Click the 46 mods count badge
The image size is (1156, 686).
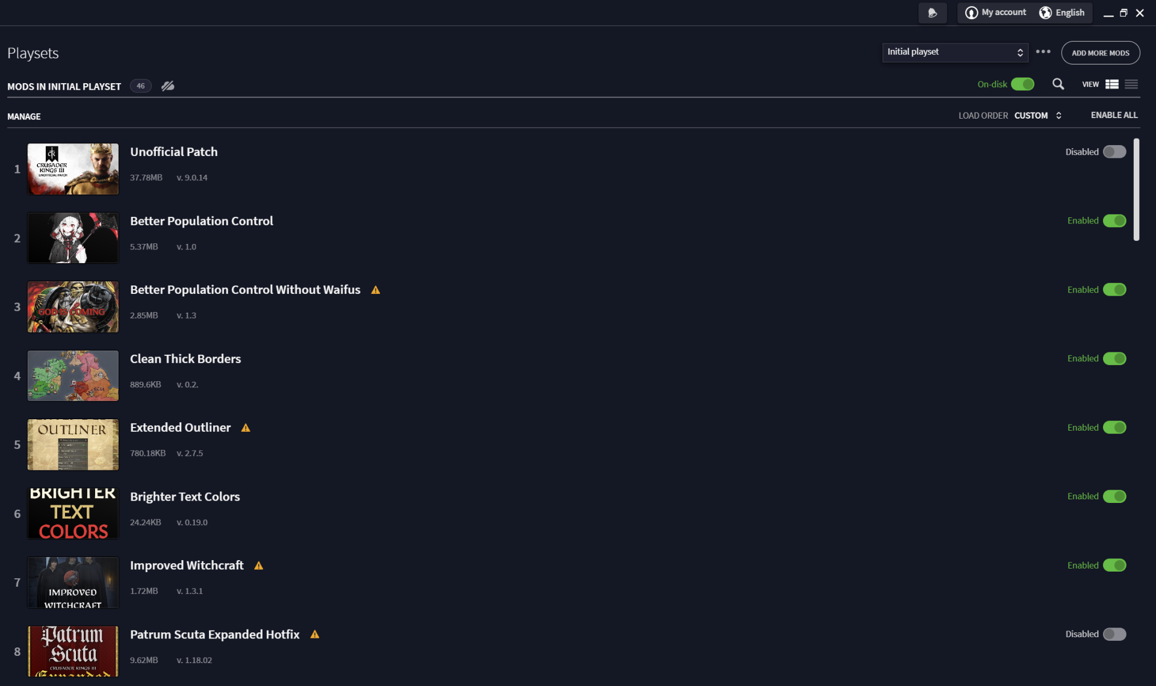tap(140, 86)
